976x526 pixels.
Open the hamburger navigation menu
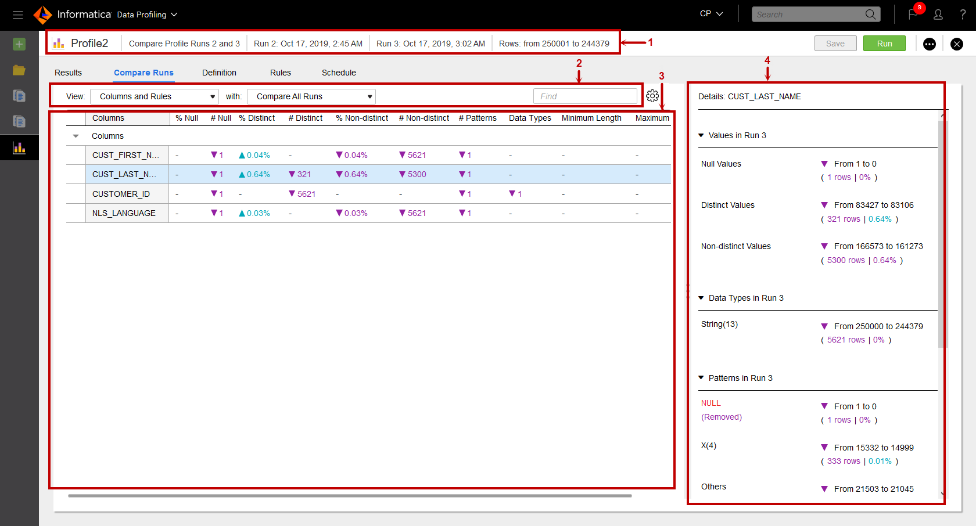click(x=18, y=15)
